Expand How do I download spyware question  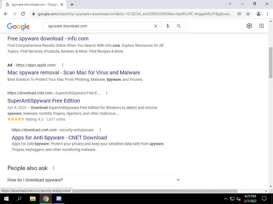click(x=94, y=180)
